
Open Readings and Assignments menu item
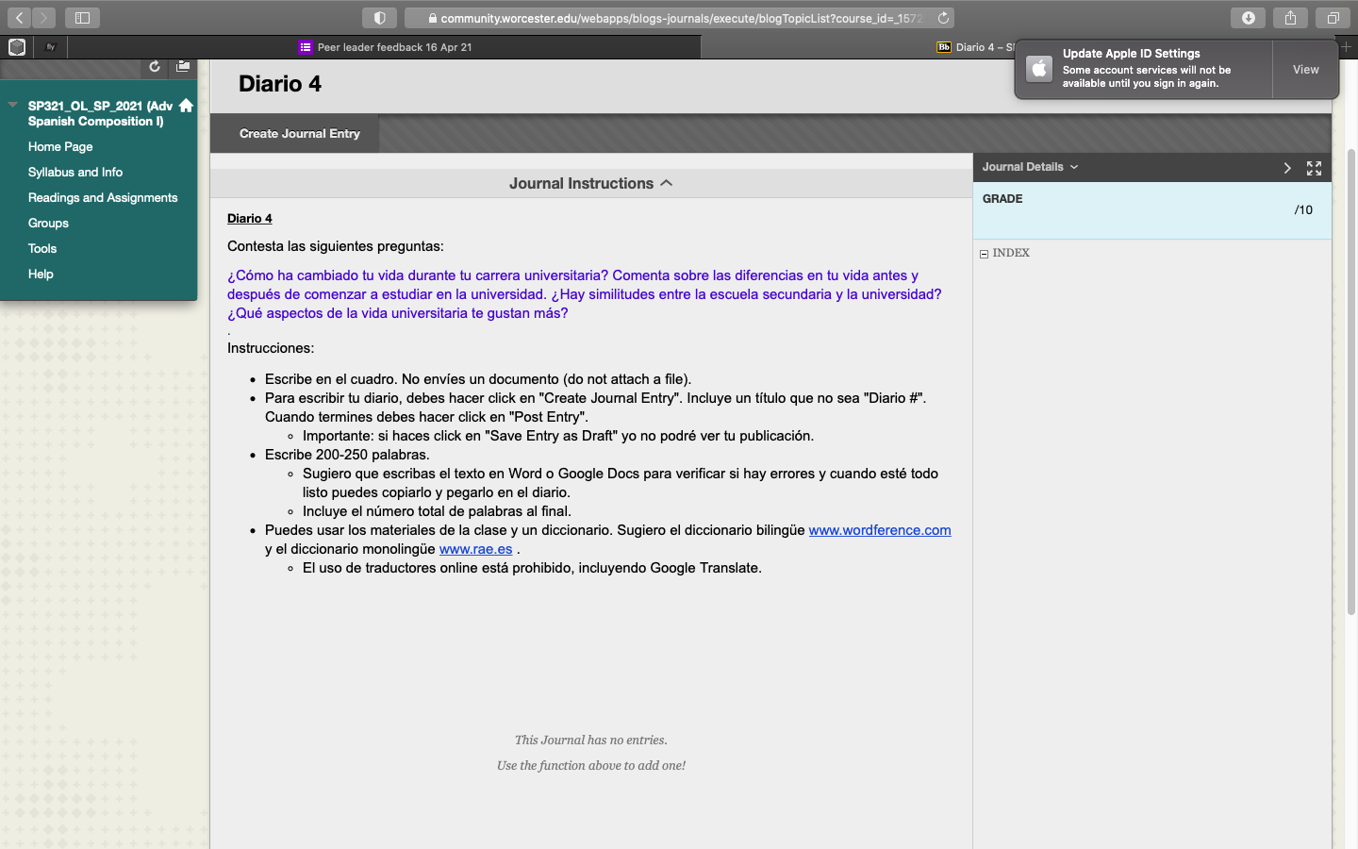click(x=103, y=198)
